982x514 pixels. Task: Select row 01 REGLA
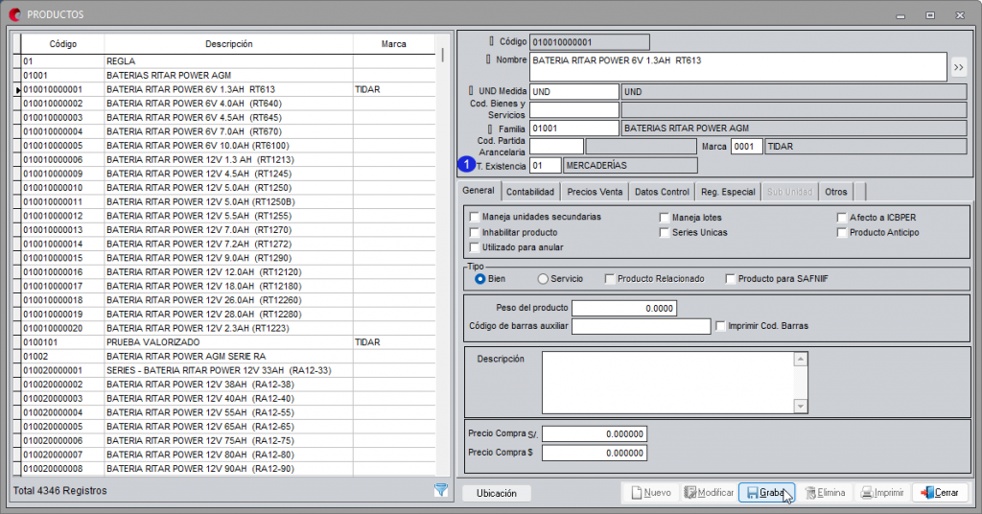[x=228, y=61]
